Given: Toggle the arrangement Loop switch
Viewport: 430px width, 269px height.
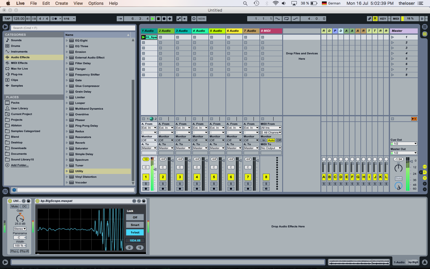Looking at the screenshot, I should pos(286,19).
